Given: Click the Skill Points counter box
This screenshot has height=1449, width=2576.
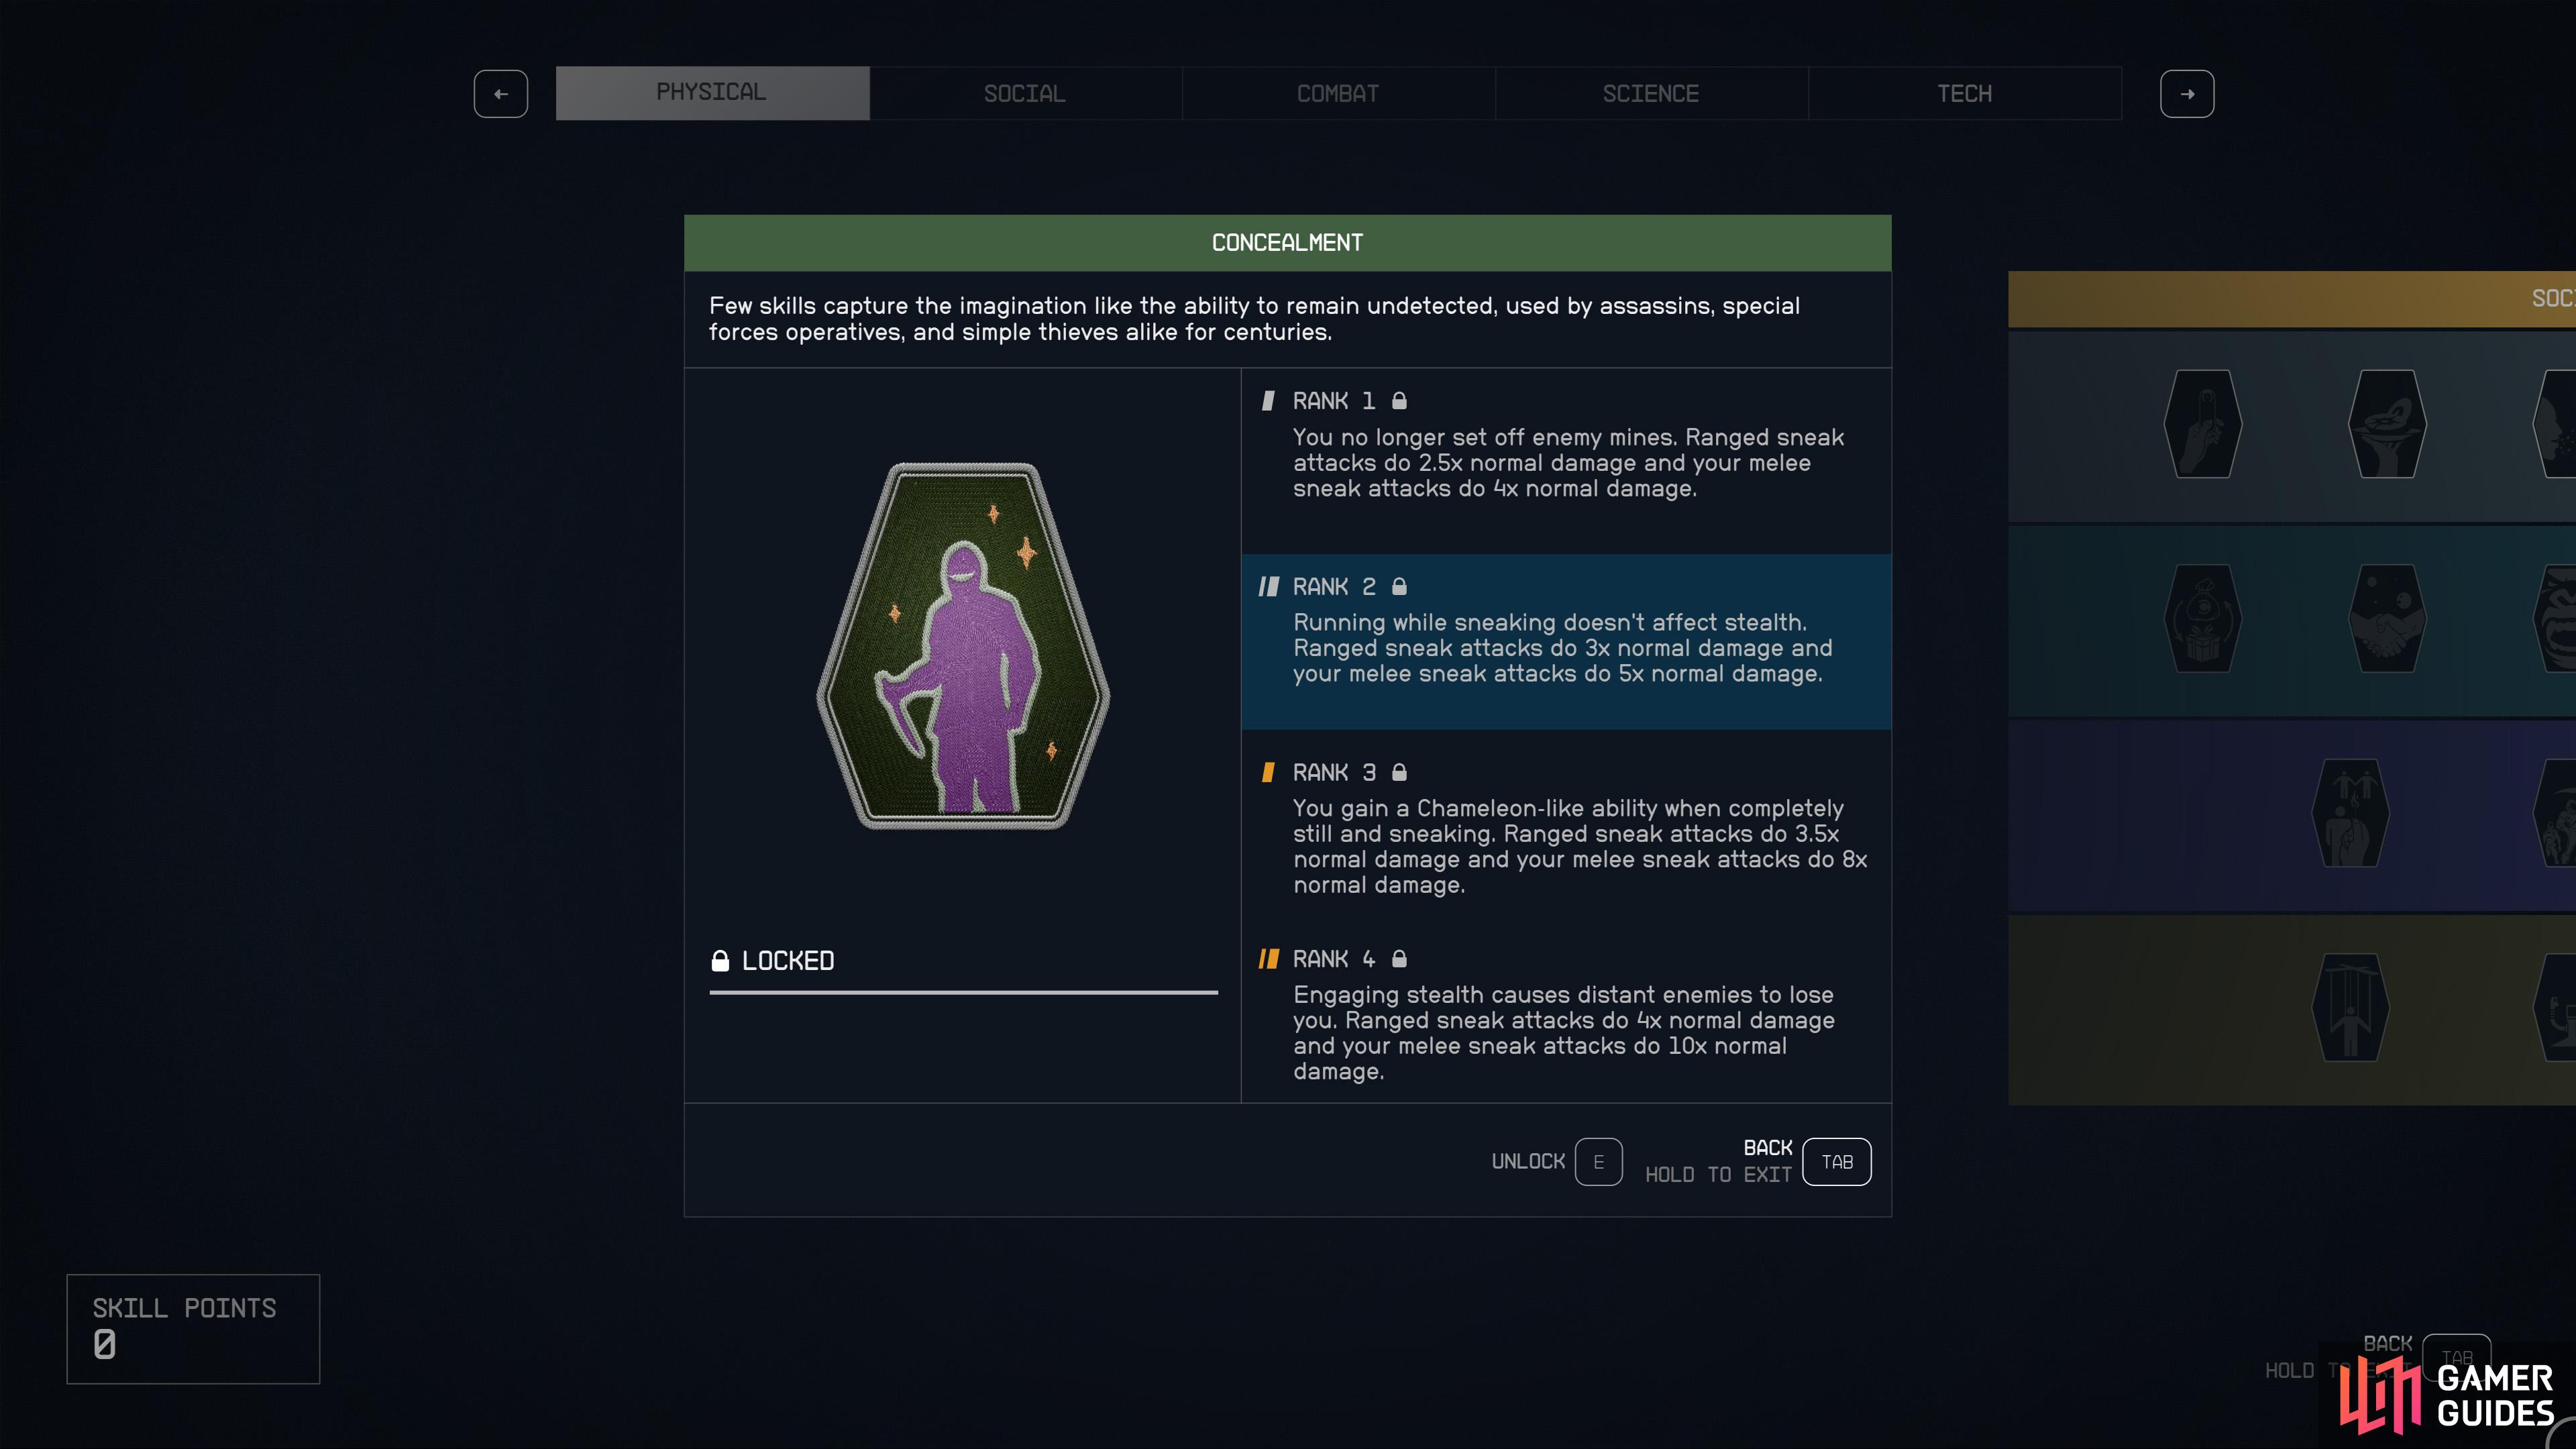Looking at the screenshot, I should pos(193,1329).
